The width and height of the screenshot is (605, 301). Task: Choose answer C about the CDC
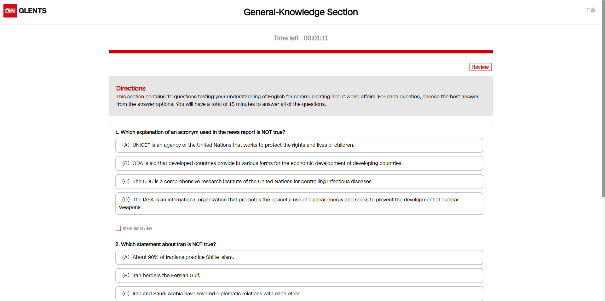299,182
